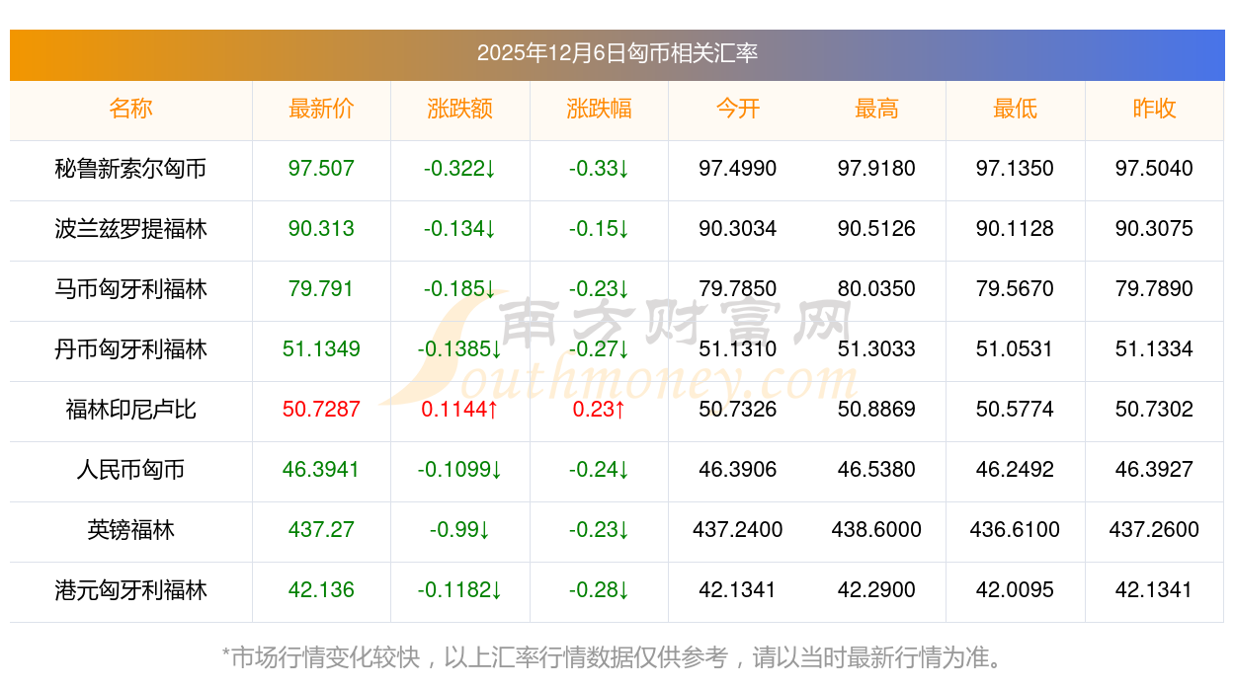Click high value '97.9180'

[x=876, y=169]
